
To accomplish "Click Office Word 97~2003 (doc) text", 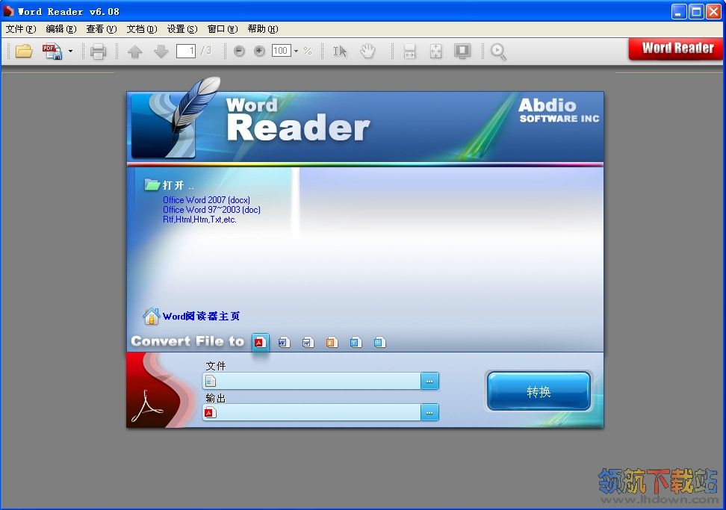I will pos(211,210).
